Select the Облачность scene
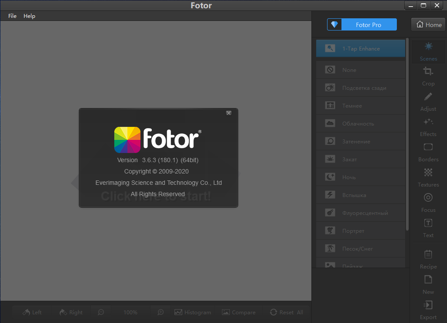The height and width of the screenshot is (323, 447). (x=361, y=124)
